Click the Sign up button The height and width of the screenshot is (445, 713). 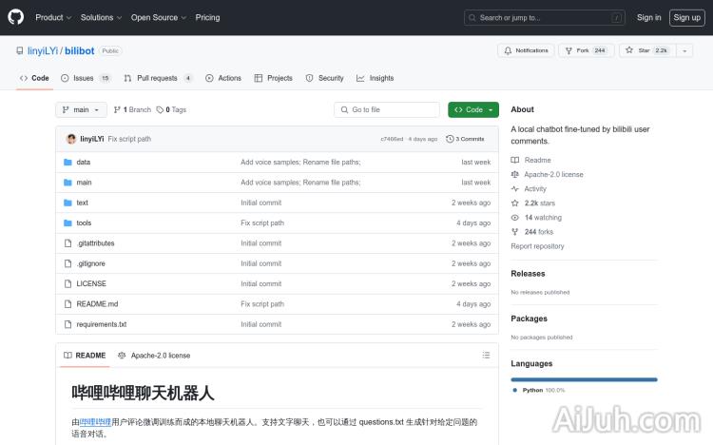coord(685,17)
